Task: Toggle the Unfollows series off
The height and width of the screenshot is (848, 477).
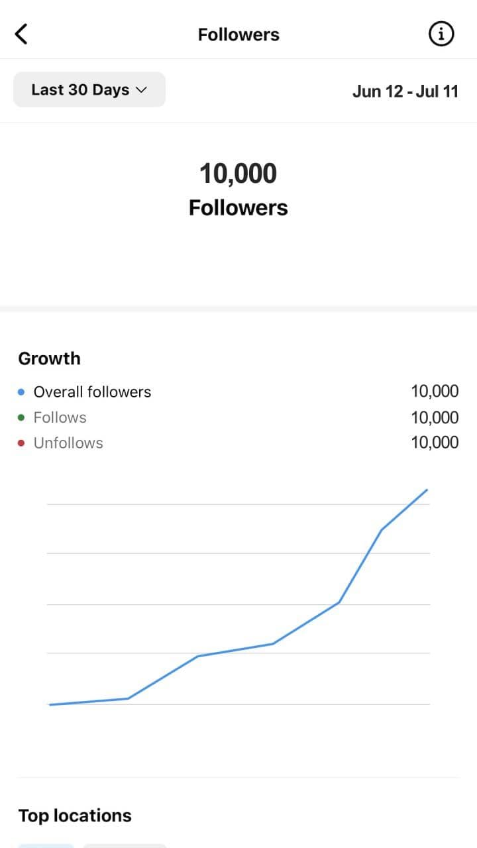Action: pos(68,443)
